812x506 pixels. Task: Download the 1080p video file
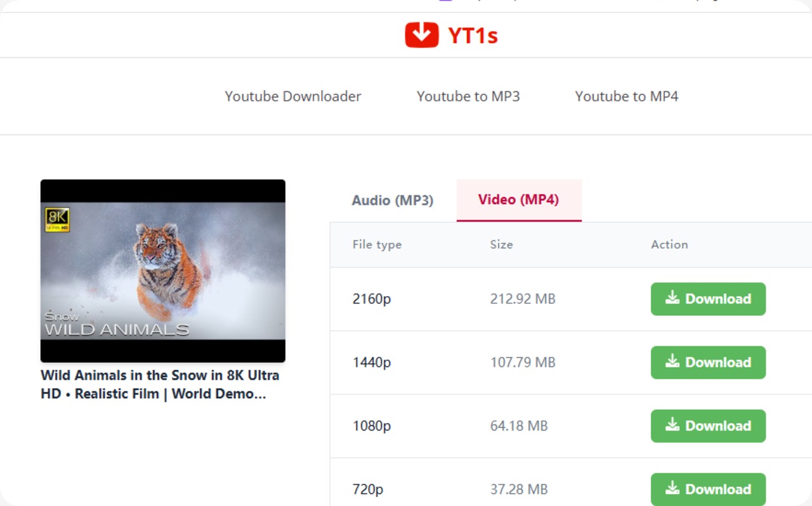pos(708,425)
